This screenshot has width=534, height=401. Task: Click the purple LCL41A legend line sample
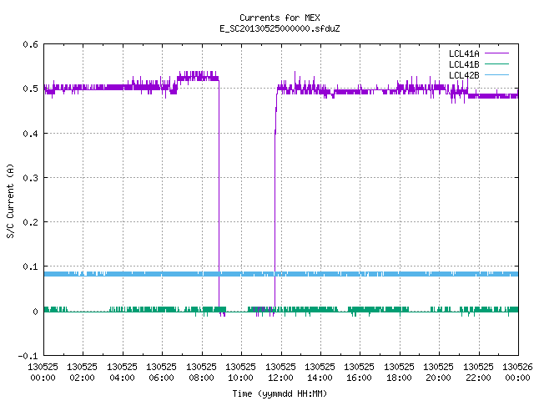[496, 53]
